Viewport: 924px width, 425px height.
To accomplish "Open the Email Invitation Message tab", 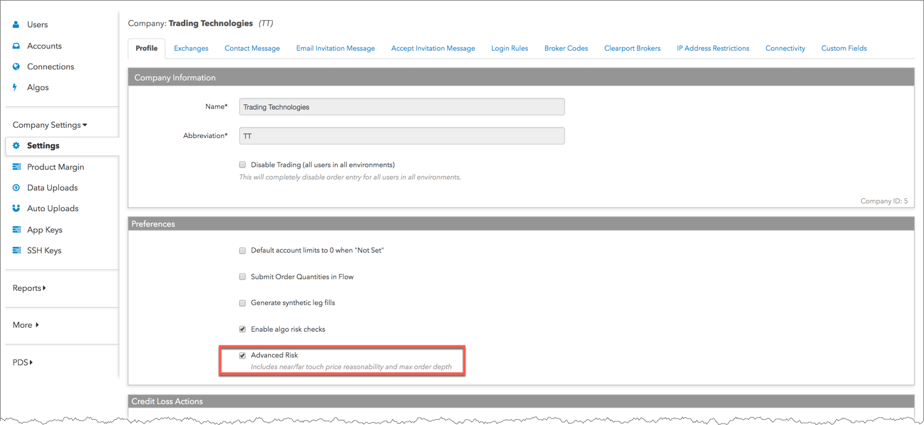I will click(x=336, y=49).
